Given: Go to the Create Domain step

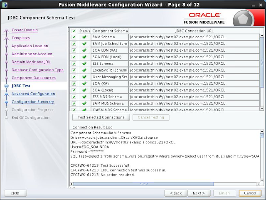Looking at the screenshot, I should [25, 30].
